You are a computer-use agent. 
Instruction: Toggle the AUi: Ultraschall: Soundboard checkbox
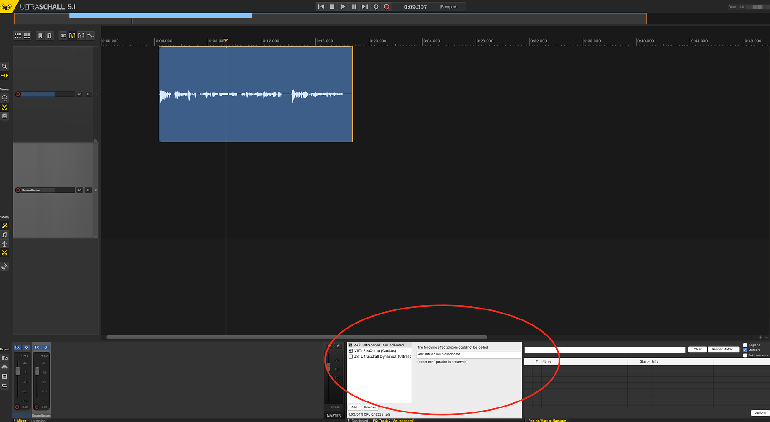[350, 345]
